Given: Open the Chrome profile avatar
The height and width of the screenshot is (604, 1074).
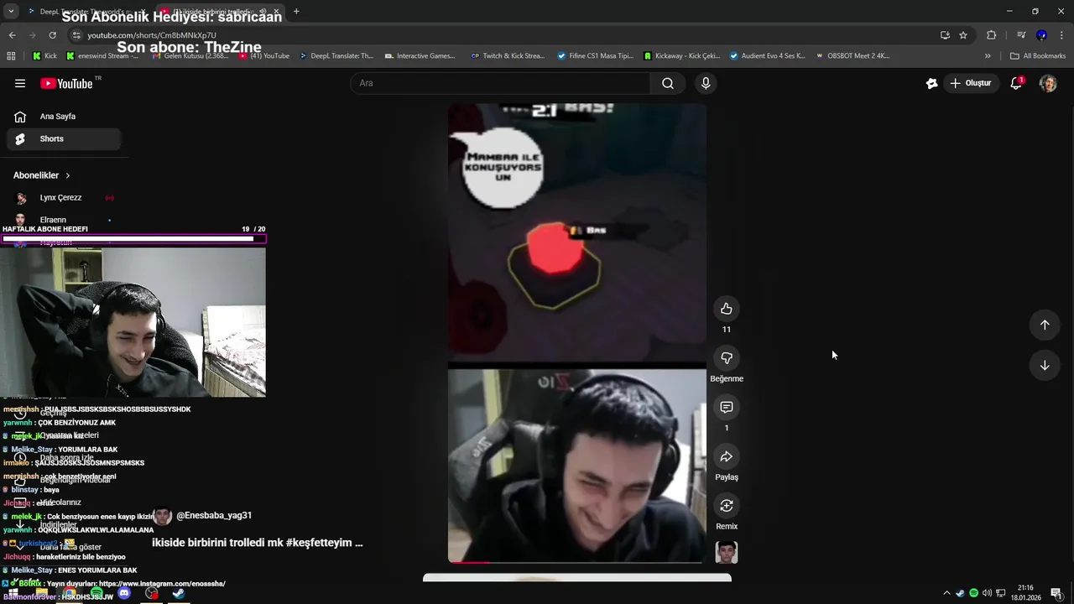Looking at the screenshot, I should tap(1041, 35).
